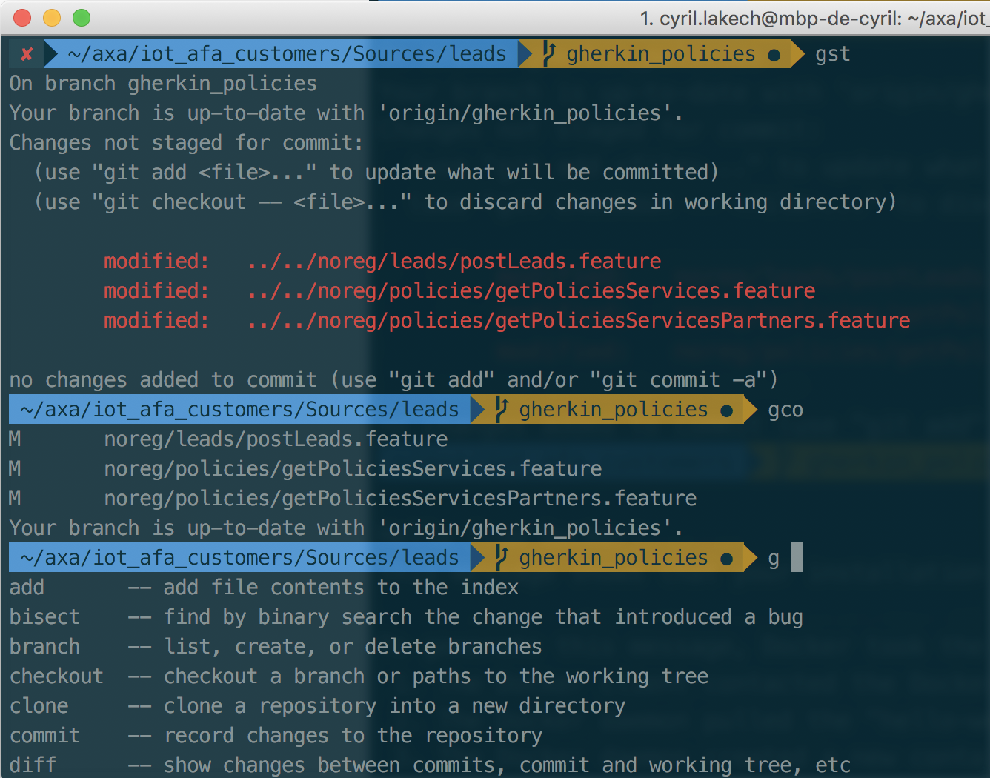Screen dimensions: 990x778
Task: Click the terminal window title text
Action: tap(814, 19)
